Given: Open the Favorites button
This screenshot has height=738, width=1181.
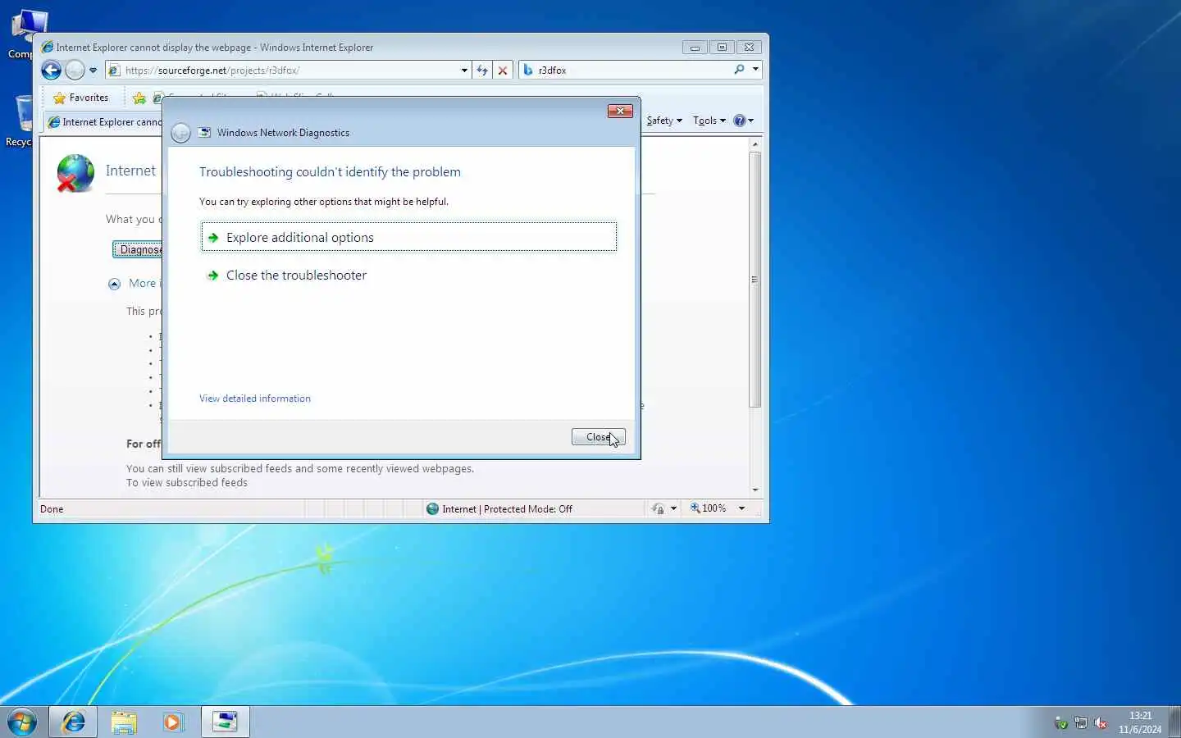Looking at the screenshot, I should [80, 98].
